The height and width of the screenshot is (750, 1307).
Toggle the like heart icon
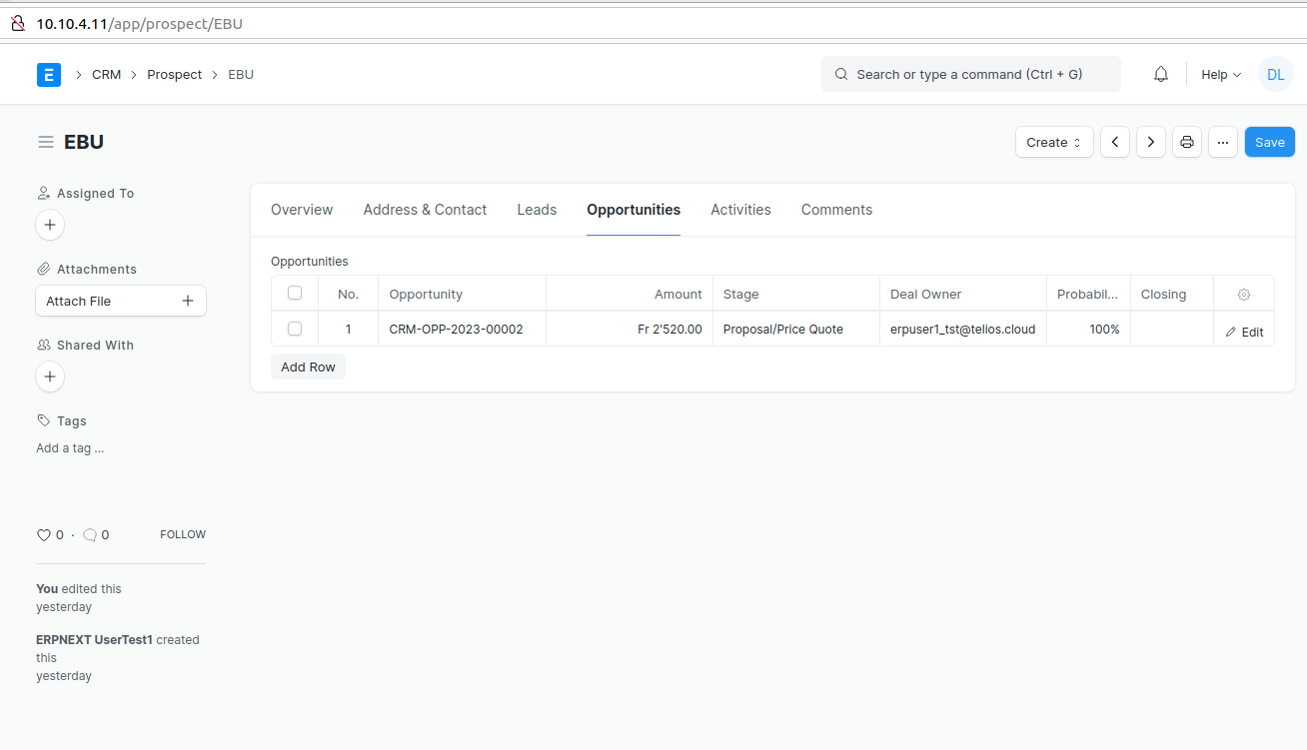pos(44,534)
